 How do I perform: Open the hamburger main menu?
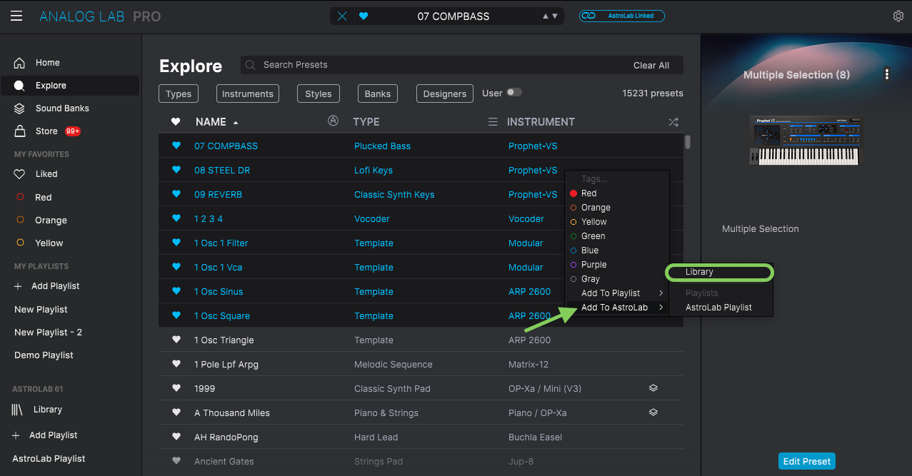coord(16,16)
